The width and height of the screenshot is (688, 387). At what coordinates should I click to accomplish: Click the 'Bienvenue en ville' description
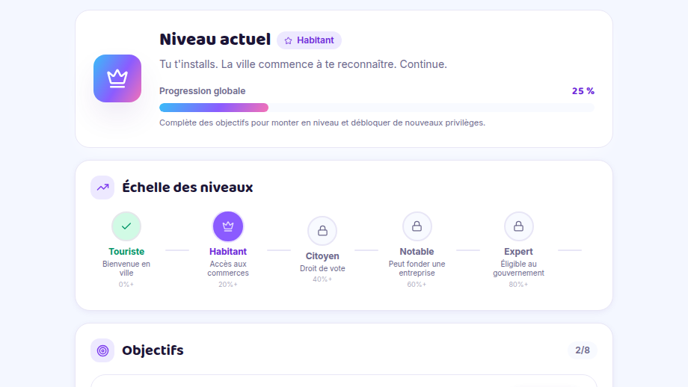point(126,268)
